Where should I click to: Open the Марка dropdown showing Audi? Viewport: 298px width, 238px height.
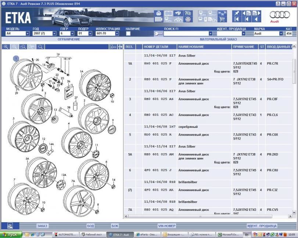pyautogui.click(x=281, y=34)
